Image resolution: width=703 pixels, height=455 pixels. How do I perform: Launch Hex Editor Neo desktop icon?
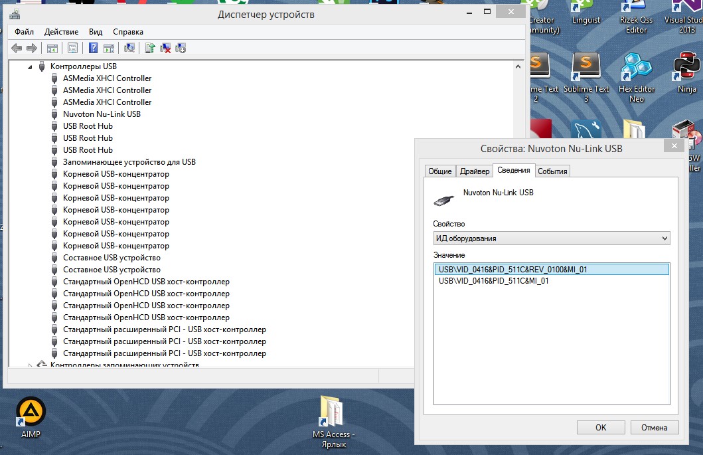pos(636,77)
